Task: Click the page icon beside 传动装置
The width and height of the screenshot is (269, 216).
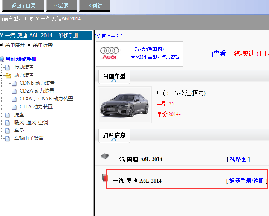Action: click(8, 67)
